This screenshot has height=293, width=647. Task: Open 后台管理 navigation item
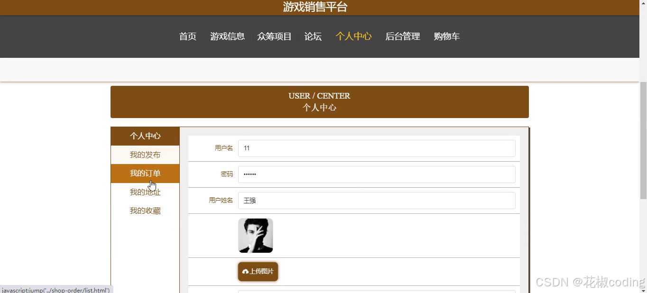pos(403,37)
